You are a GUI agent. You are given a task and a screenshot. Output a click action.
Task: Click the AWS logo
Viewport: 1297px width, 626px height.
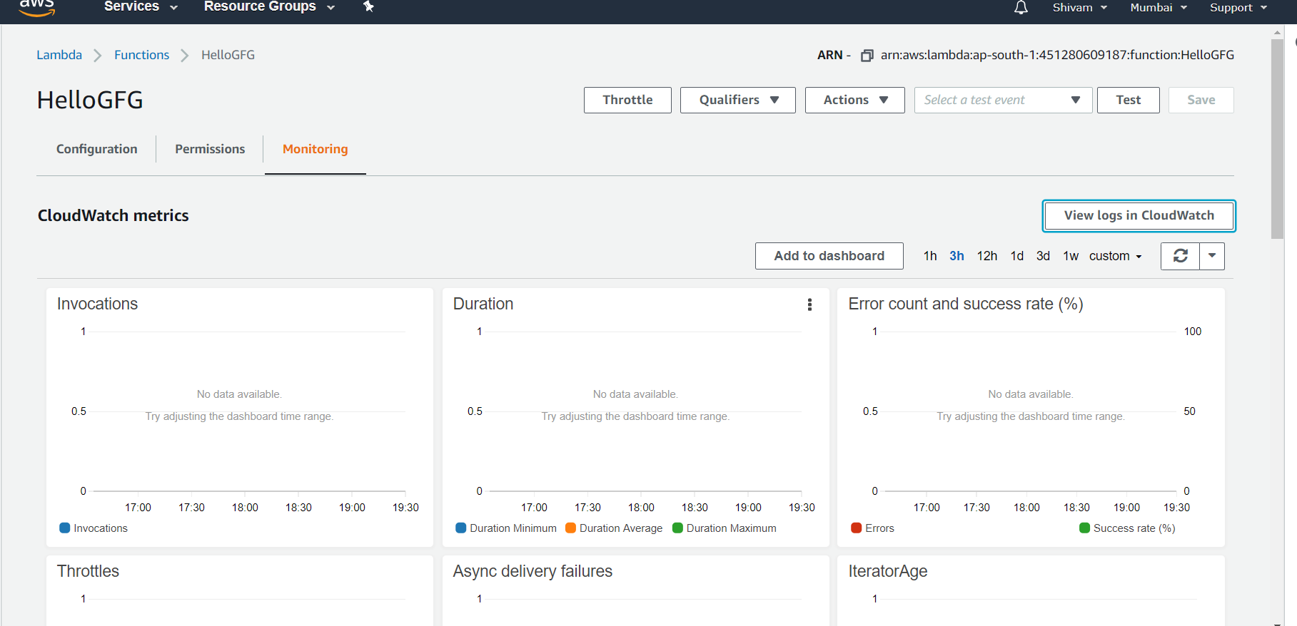coord(36,8)
